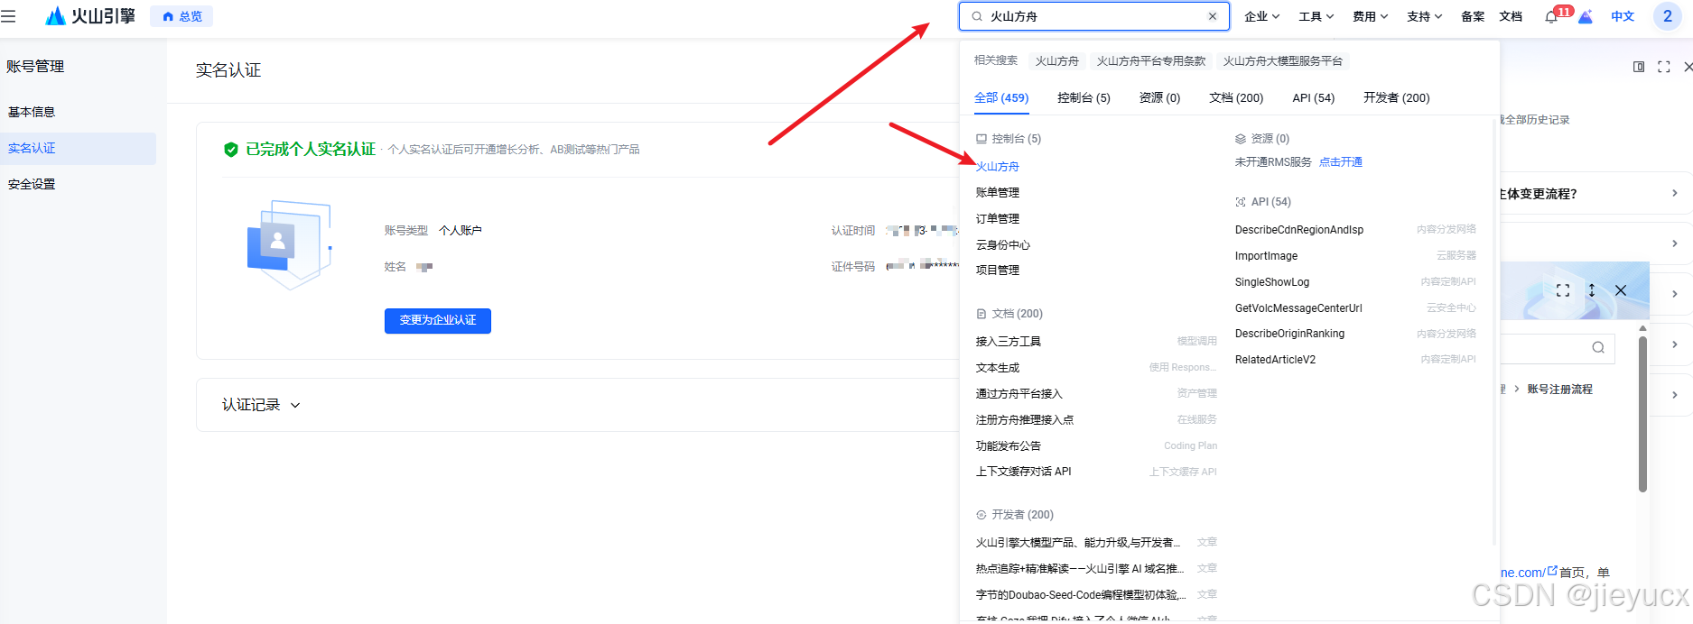Expand the 认证记录 section
The image size is (1693, 624).
(x=261, y=405)
